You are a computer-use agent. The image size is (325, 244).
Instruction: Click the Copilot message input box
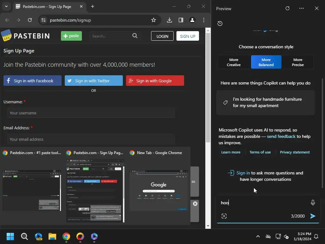[264, 203]
